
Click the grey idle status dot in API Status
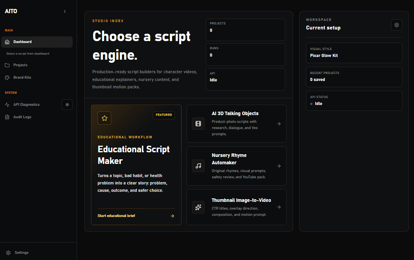click(311, 104)
